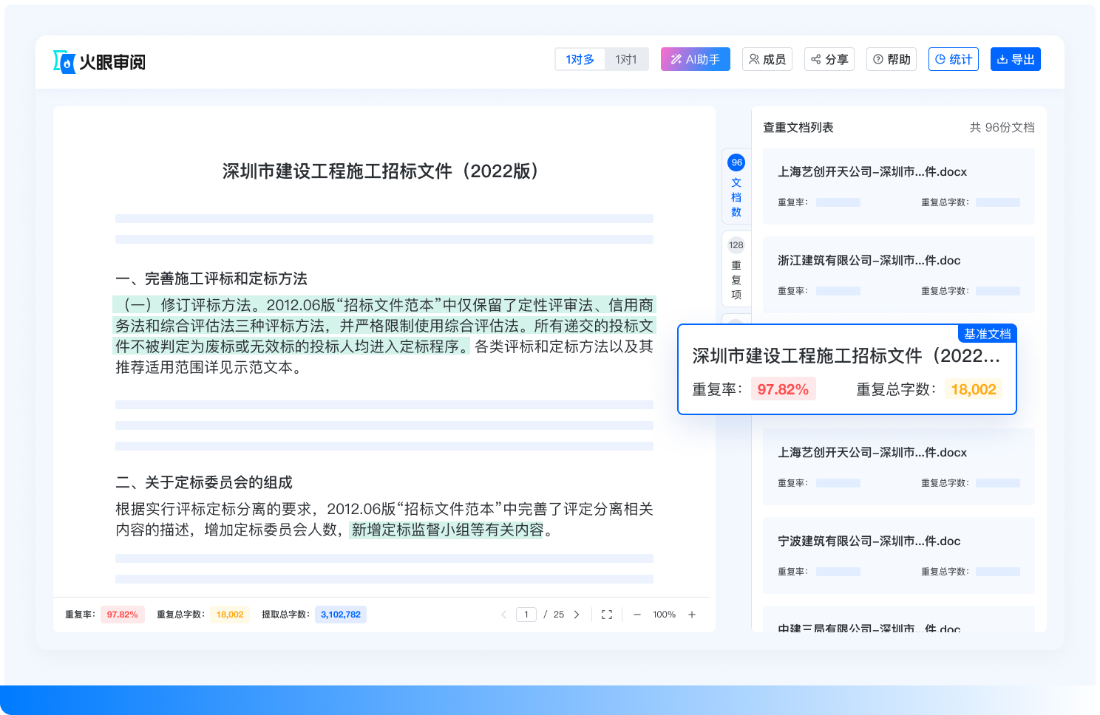
Task: Zoom out with the minus icon
Action: pyautogui.click(x=636, y=615)
